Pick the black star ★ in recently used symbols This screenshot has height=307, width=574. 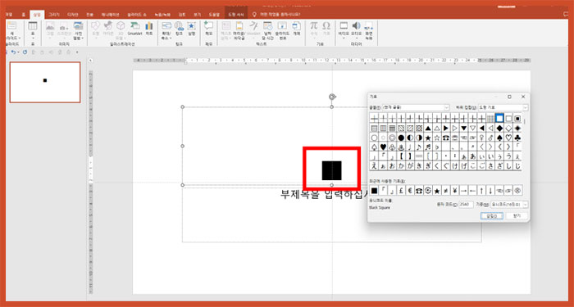(437, 191)
